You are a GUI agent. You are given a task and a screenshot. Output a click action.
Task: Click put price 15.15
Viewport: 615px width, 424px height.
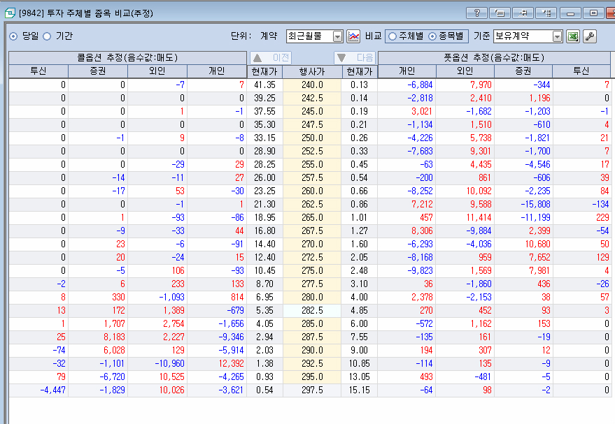click(x=359, y=390)
